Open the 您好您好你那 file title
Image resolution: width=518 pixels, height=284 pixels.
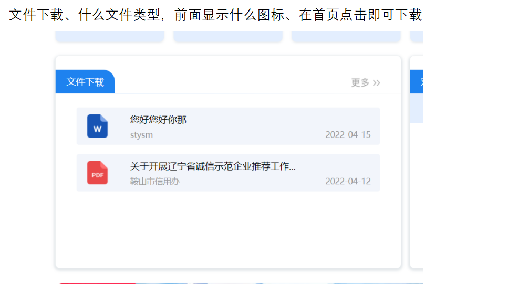click(158, 120)
